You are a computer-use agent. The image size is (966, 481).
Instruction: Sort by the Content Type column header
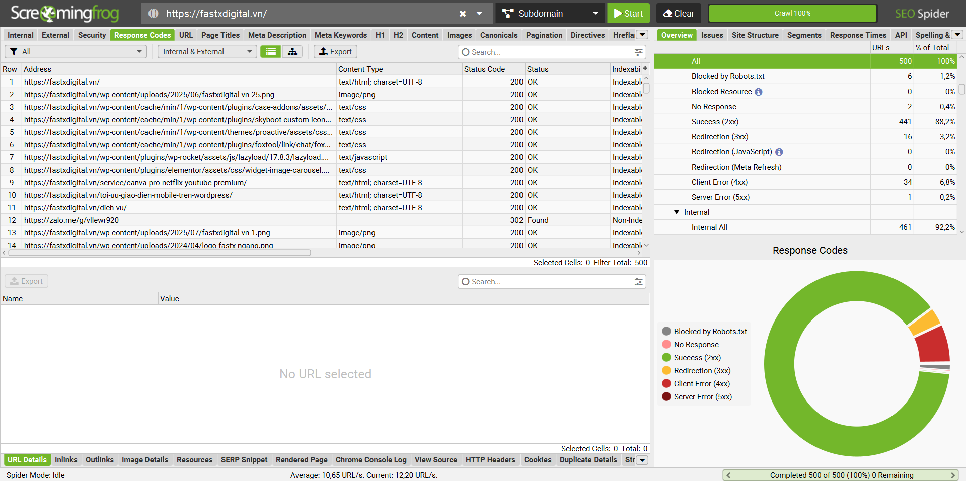pos(399,69)
